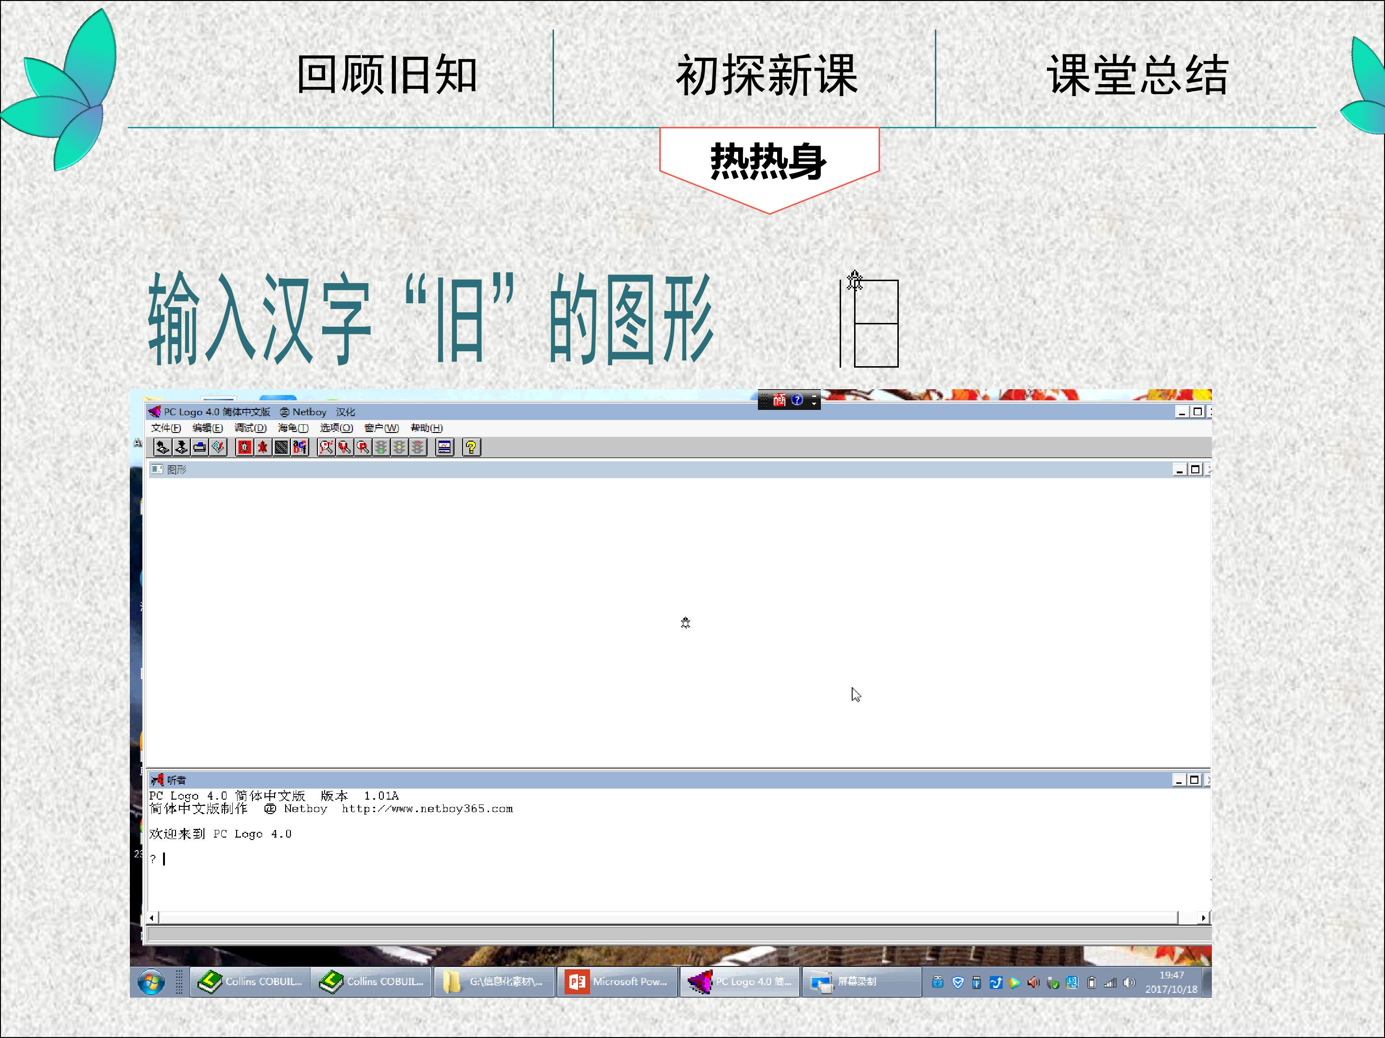
Task: Click the green traffic light icon
Action: [x=381, y=447]
